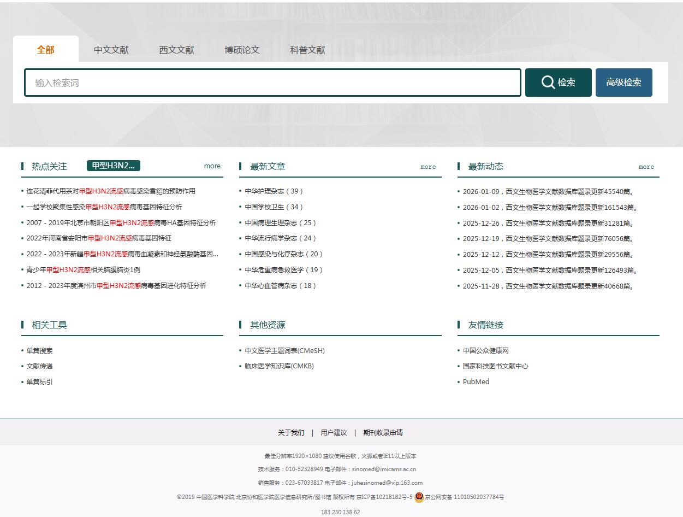The height and width of the screenshot is (517, 683).
Task: Click the 关于我们 footer link
Action: [290, 432]
